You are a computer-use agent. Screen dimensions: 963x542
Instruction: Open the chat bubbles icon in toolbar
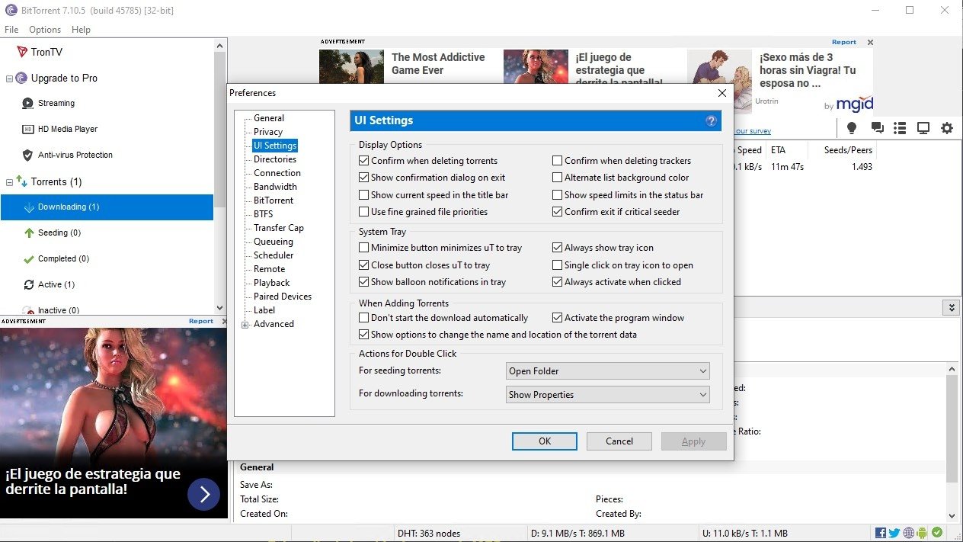click(877, 128)
